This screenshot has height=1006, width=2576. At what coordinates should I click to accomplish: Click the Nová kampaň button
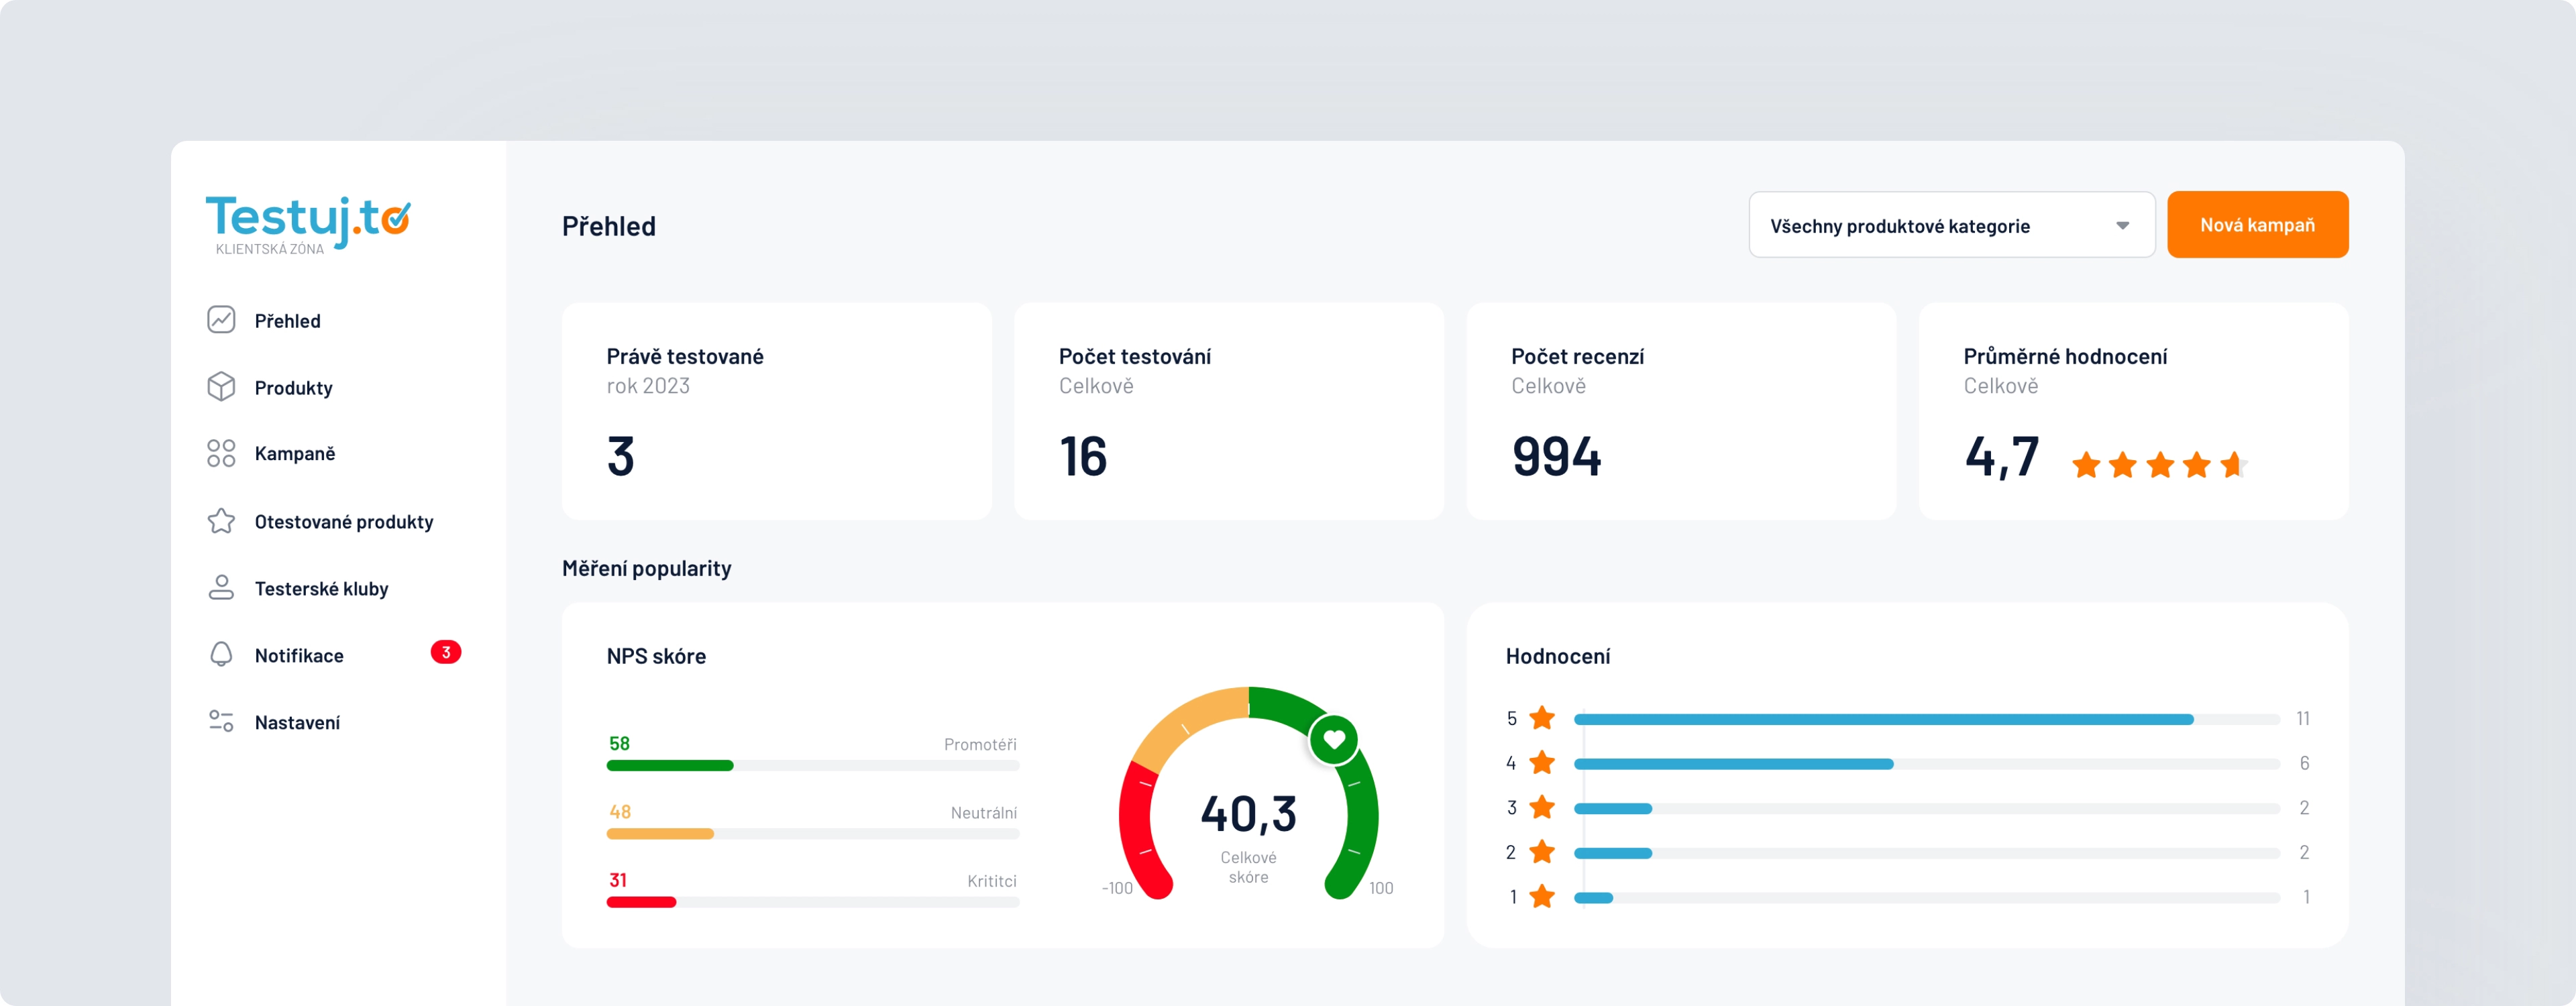2257,225
